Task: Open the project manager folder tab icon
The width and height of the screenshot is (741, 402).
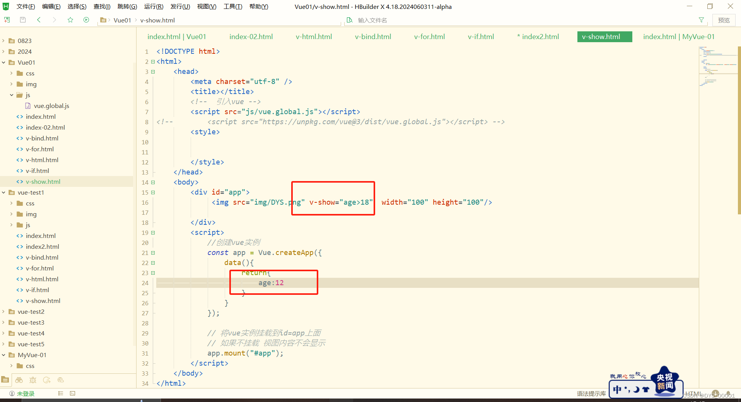Action: (x=5, y=380)
